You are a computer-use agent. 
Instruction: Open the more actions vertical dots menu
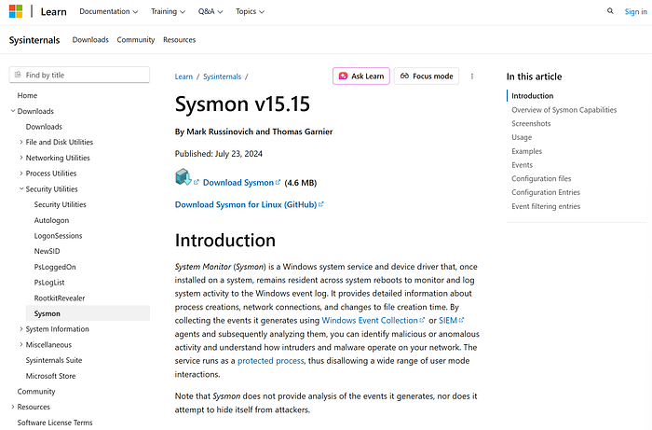pyautogui.click(x=472, y=76)
